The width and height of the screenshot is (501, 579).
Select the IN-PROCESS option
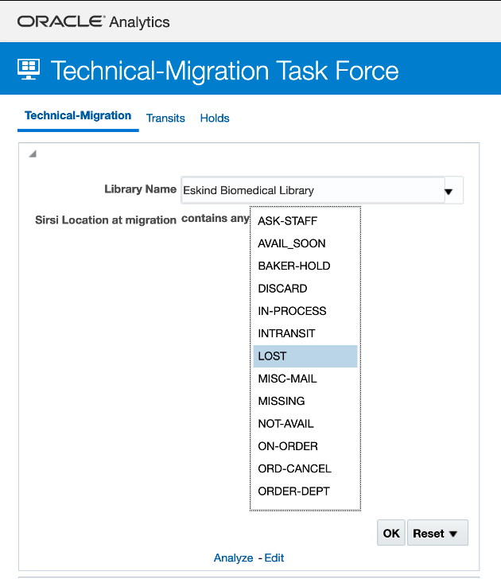(x=292, y=311)
